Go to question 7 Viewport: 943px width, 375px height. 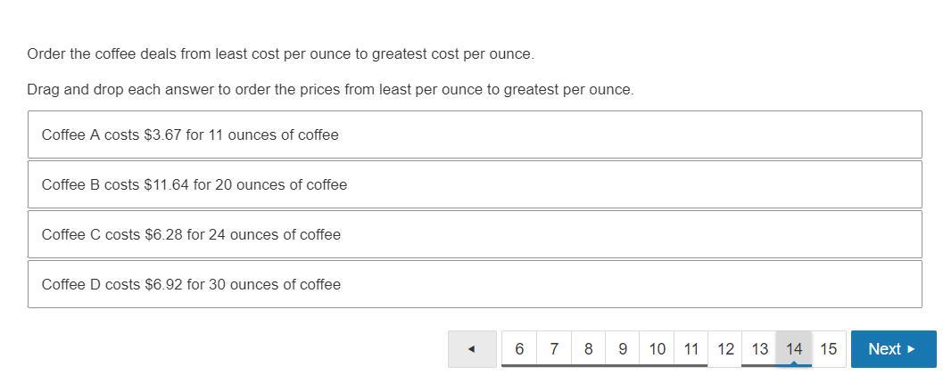pos(554,349)
